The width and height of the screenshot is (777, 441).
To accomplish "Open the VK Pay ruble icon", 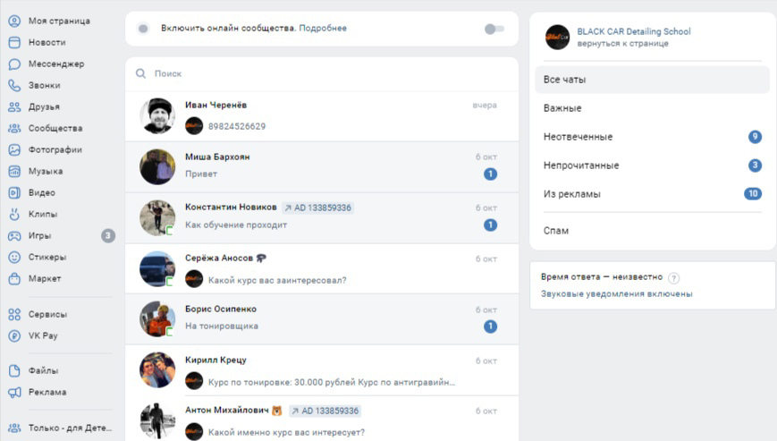I will (x=14, y=335).
